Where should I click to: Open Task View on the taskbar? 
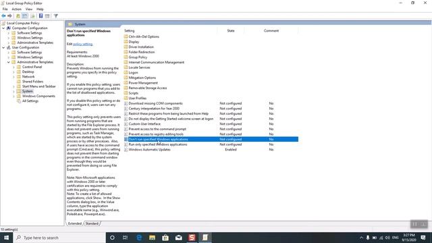(125, 238)
